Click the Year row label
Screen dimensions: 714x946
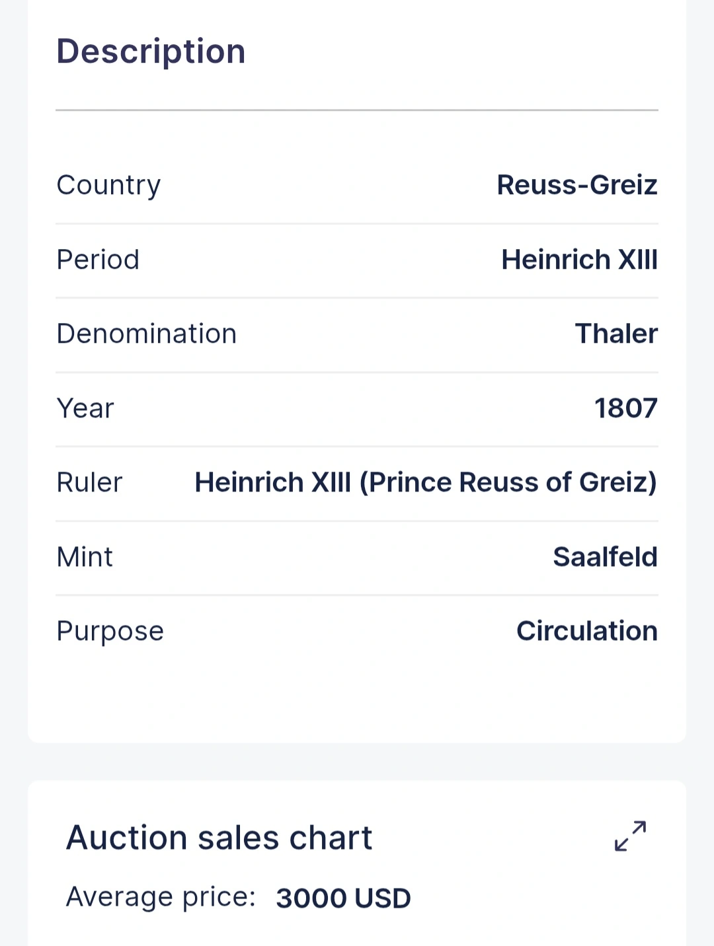tap(85, 408)
